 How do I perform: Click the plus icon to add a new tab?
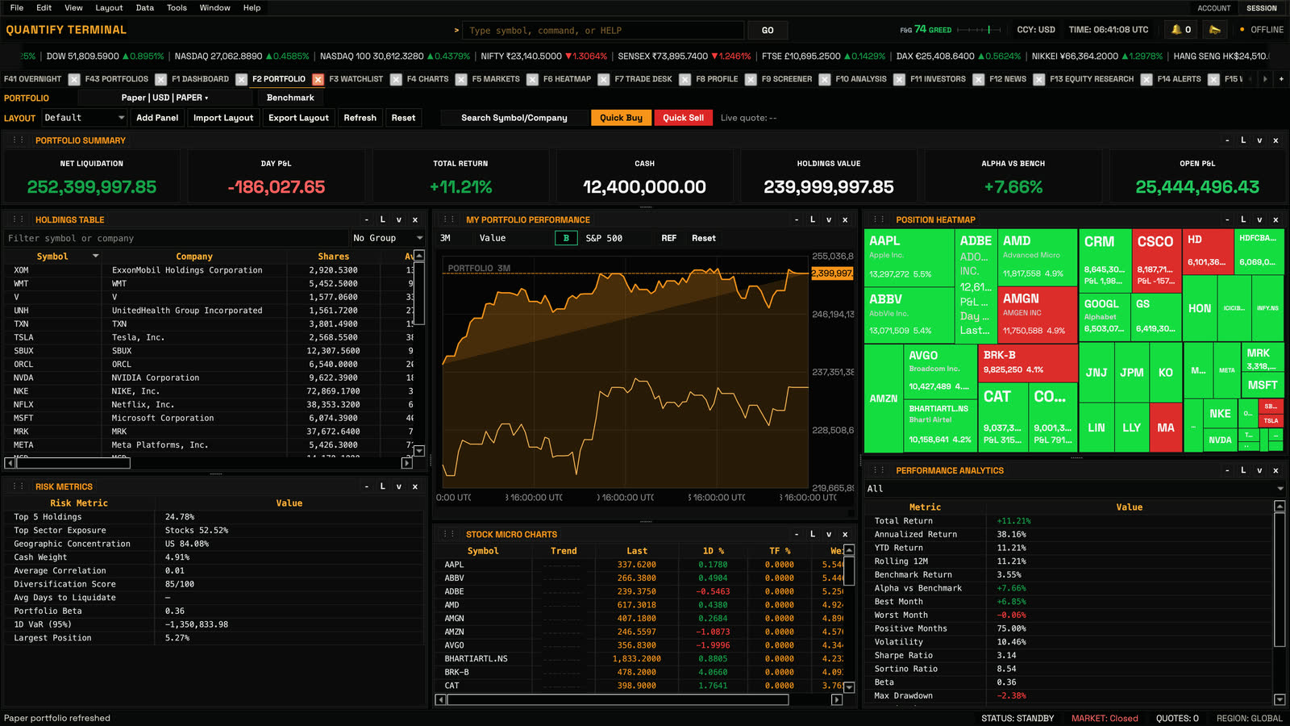tap(1281, 79)
